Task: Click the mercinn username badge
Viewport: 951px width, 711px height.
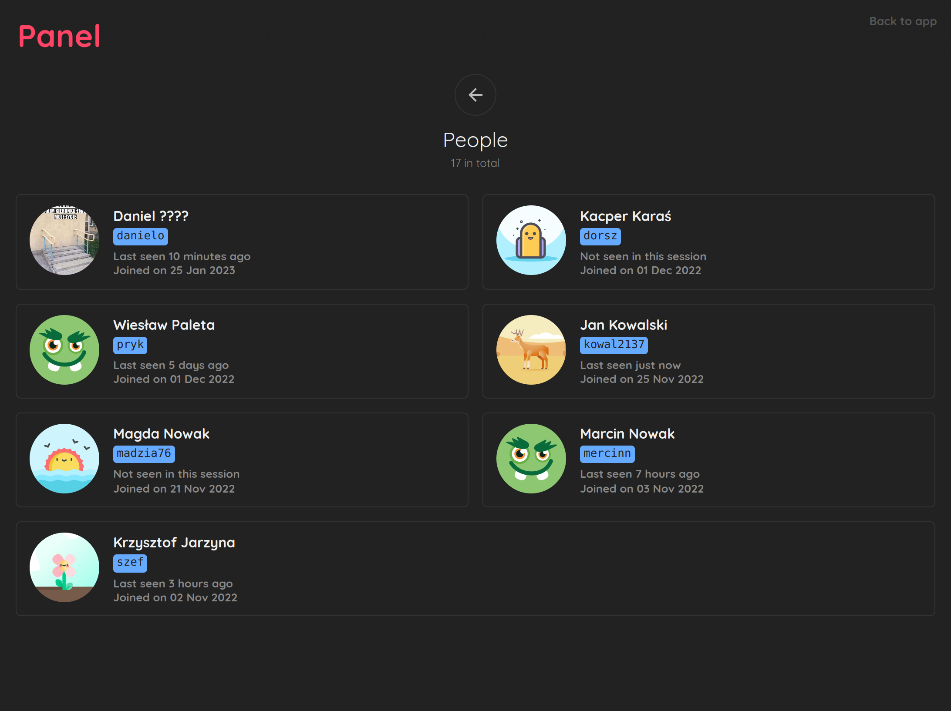Action: [x=607, y=453]
